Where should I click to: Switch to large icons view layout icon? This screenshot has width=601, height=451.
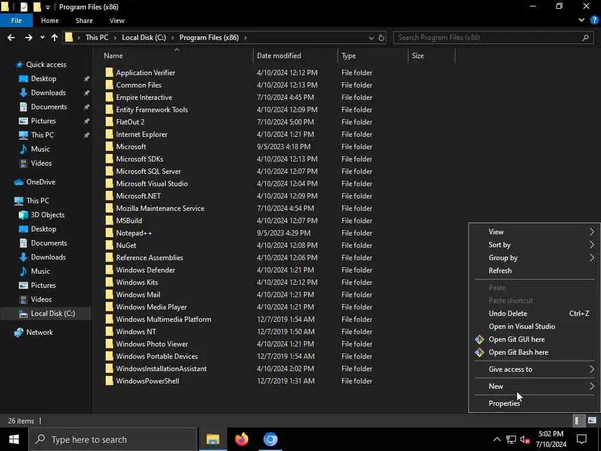pos(592,420)
